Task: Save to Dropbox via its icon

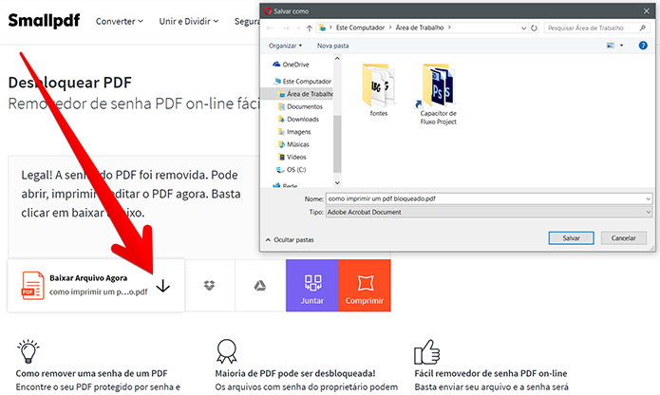Action: click(x=209, y=286)
